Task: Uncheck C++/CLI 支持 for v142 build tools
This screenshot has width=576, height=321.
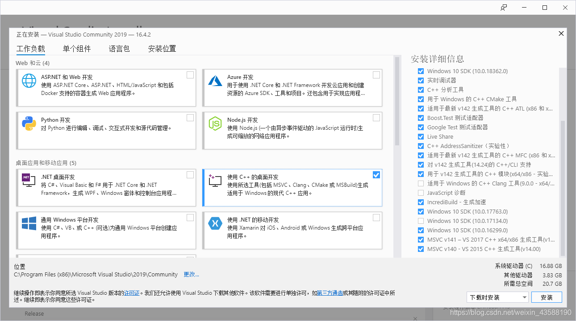Action: click(421, 165)
